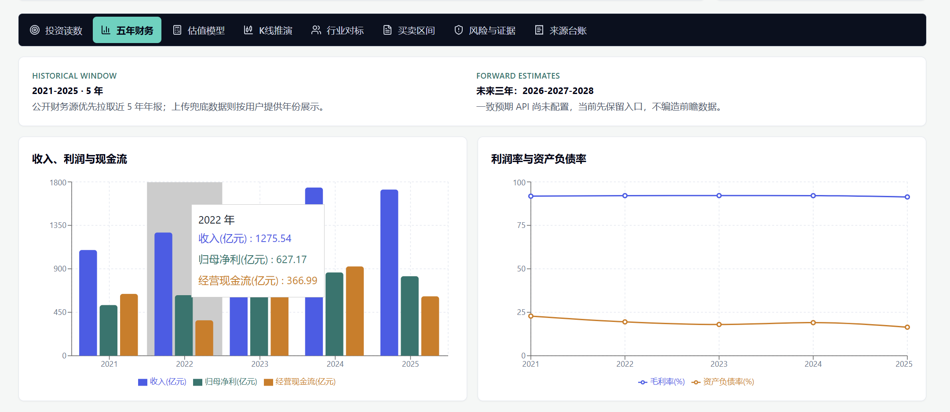This screenshot has width=950, height=412.
Task: Select the 五年财务 tab
Action: click(127, 30)
